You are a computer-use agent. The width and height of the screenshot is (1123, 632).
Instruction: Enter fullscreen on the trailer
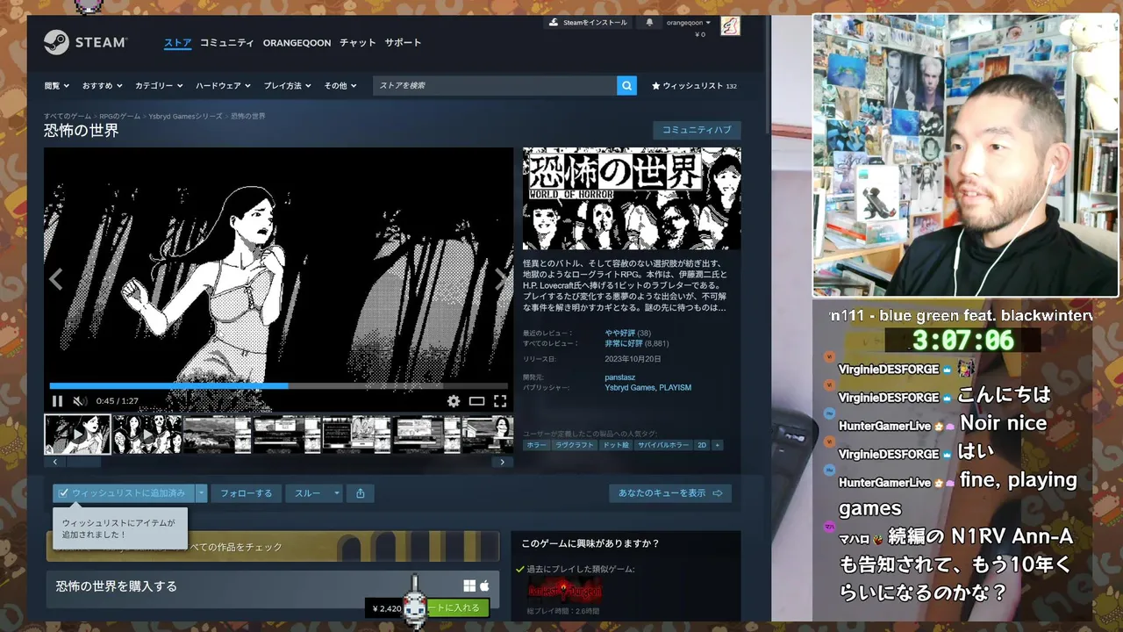500,401
